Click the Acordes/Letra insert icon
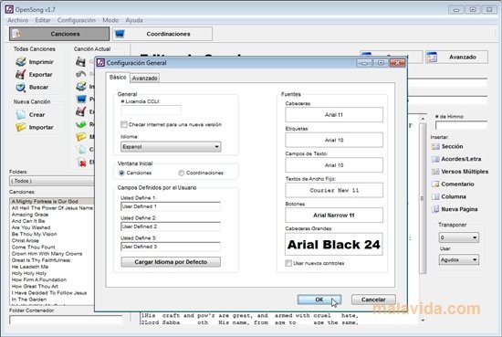Screen dimensions: 502x337 pyautogui.click(x=435, y=159)
